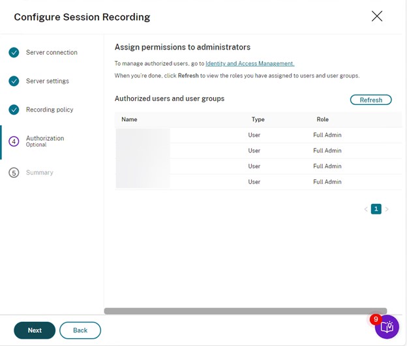The image size is (407, 346).
Task: Open the help book icon with badge
Action: point(386,326)
